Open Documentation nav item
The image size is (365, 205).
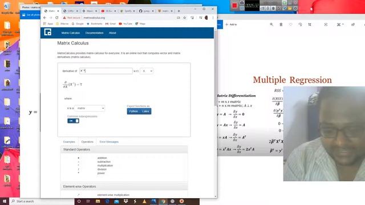tap(94, 33)
